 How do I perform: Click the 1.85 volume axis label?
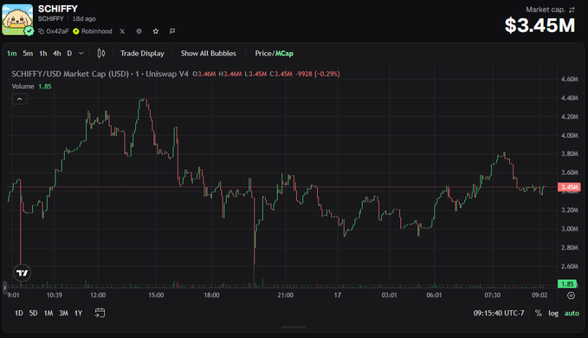click(567, 283)
